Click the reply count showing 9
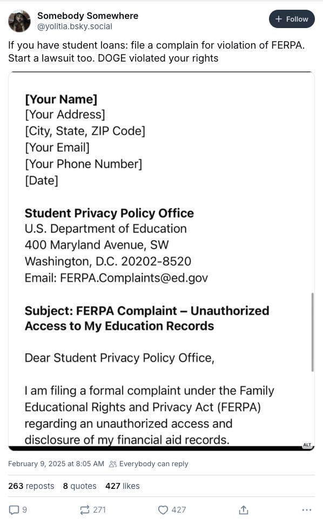The image size is (323, 524). [x=25, y=509]
